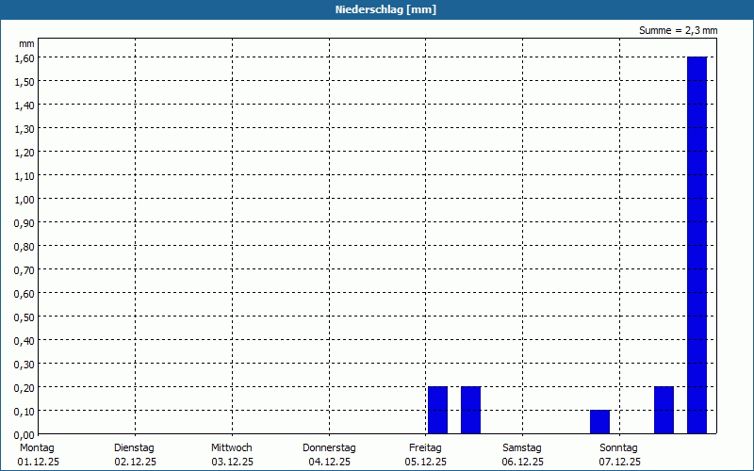754x471 pixels.
Task: Click the date label '01.12.25'
Action: (x=38, y=462)
